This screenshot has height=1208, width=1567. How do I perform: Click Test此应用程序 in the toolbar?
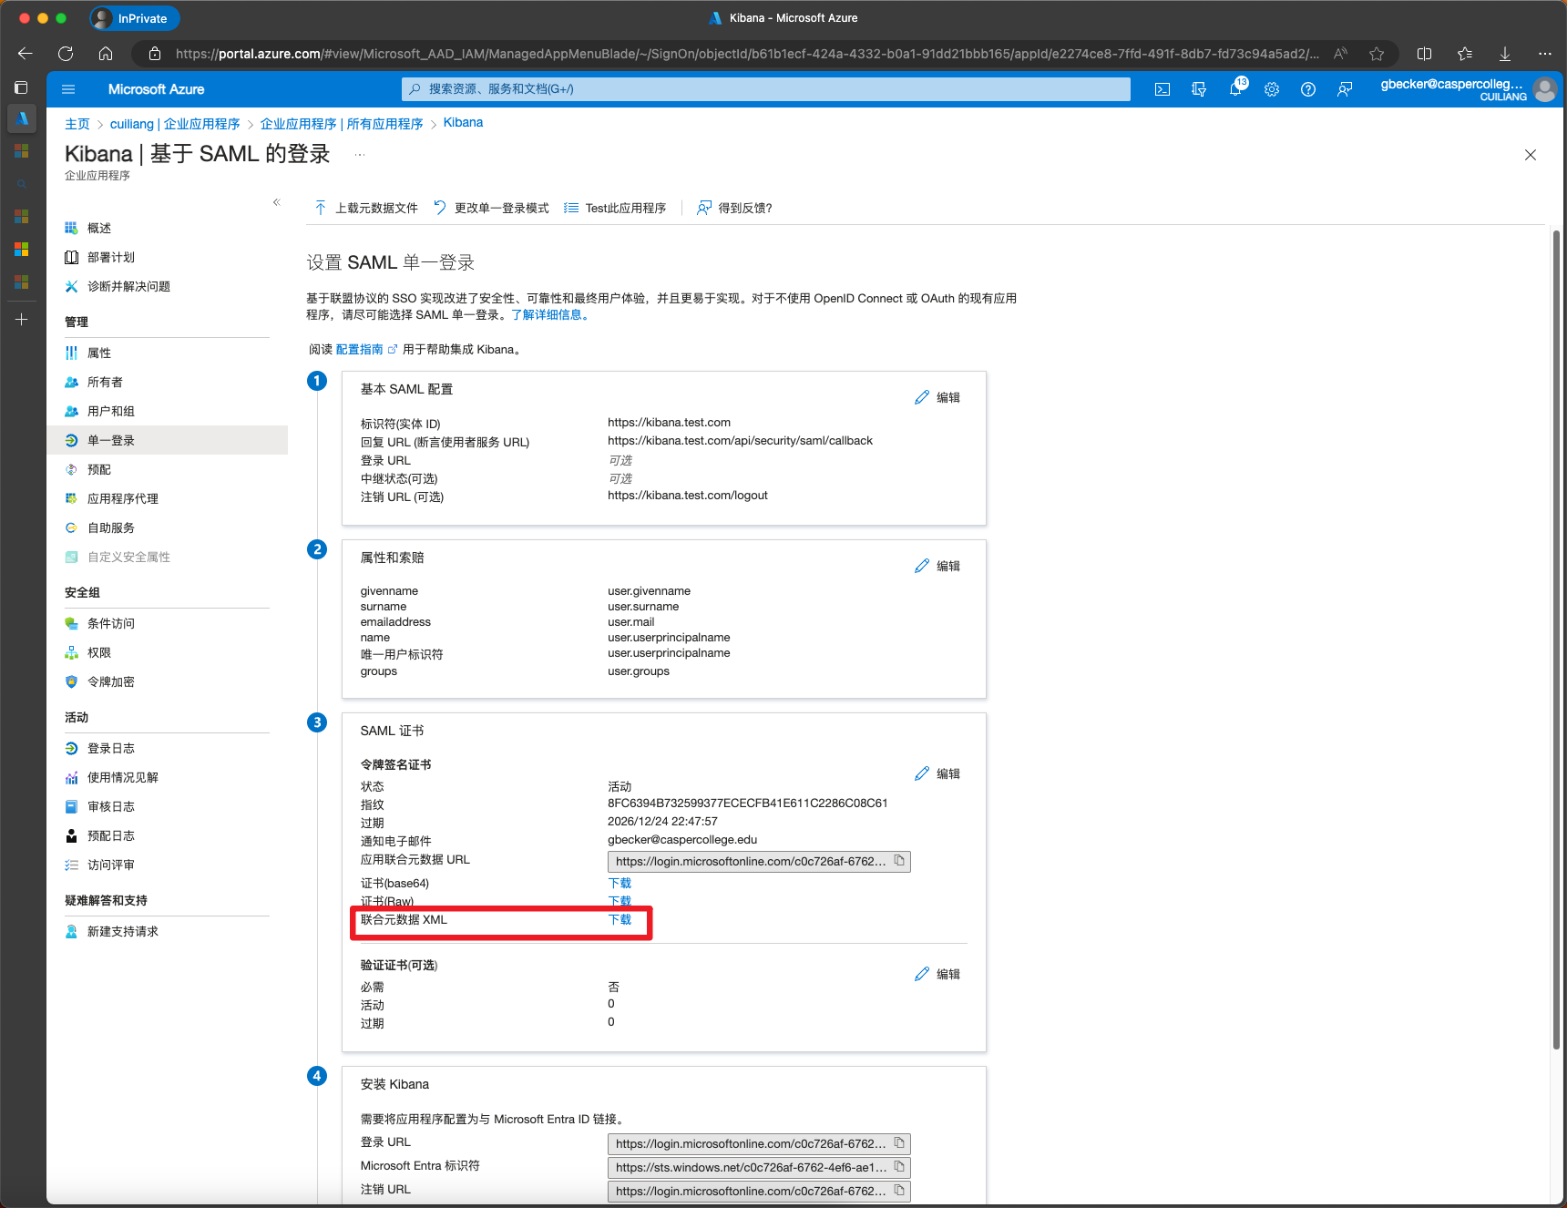click(x=615, y=208)
